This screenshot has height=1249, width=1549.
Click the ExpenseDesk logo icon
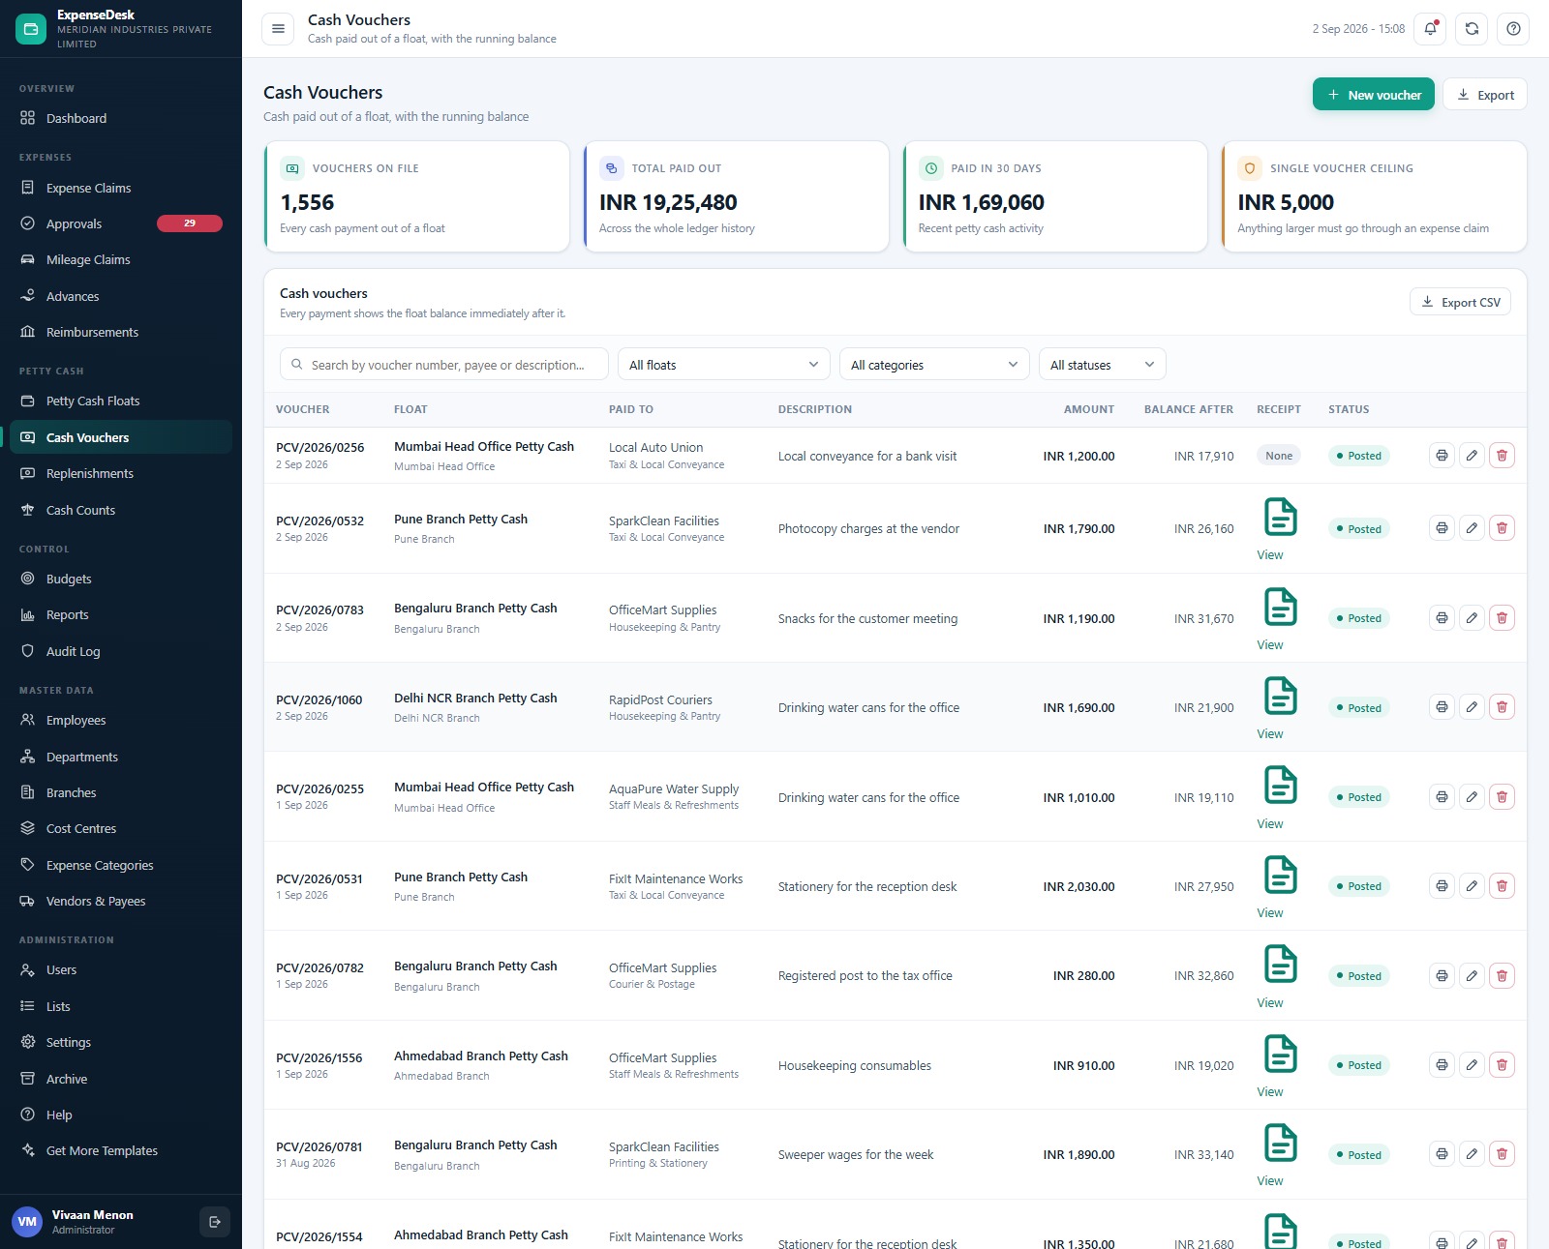click(x=31, y=29)
